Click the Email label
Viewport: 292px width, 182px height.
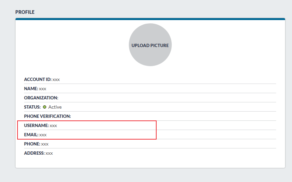point(31,135)
